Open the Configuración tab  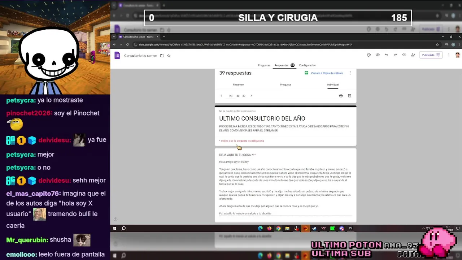[308, 65]
